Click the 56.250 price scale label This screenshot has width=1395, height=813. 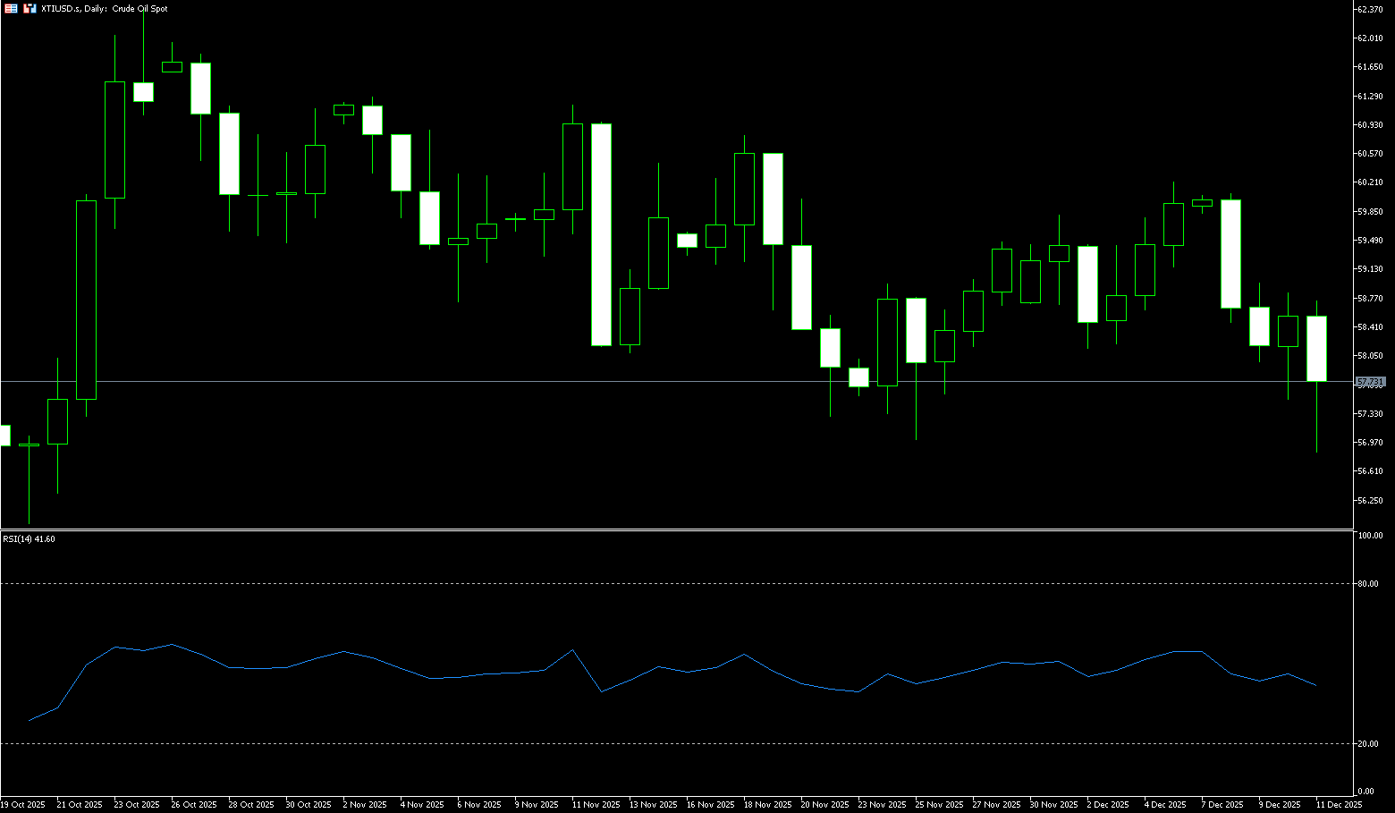pyautogui.click(x=1370, y=501)
